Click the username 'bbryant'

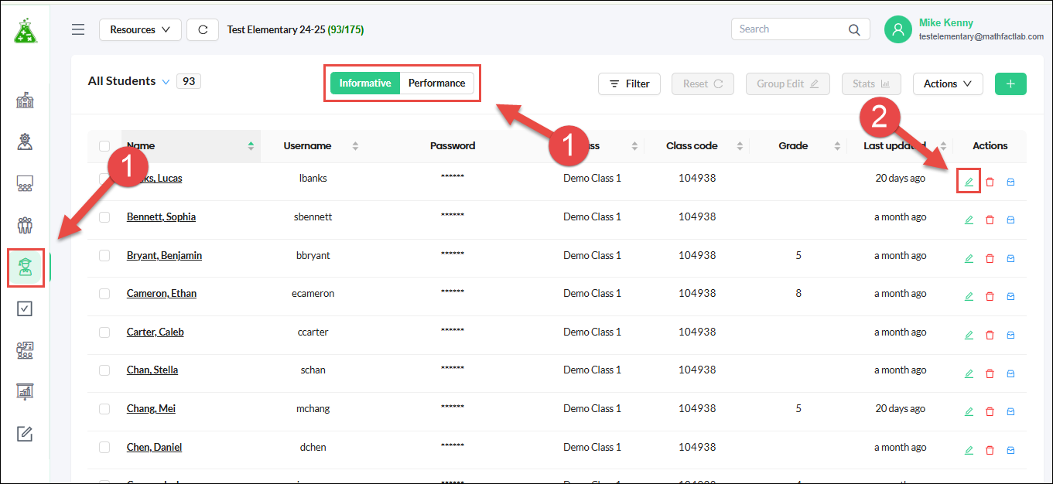click(x=313, y=255)
